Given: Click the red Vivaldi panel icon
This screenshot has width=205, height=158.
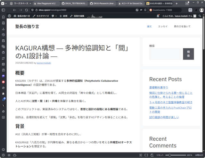Looking at the screenshot, I should [3, 82].
